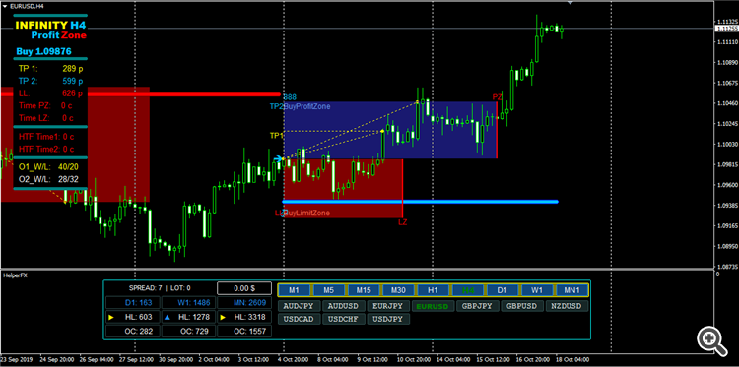Click the INFINITY H4 title
The width and height of the screenshot is (739, 367).
coord(50,25)
